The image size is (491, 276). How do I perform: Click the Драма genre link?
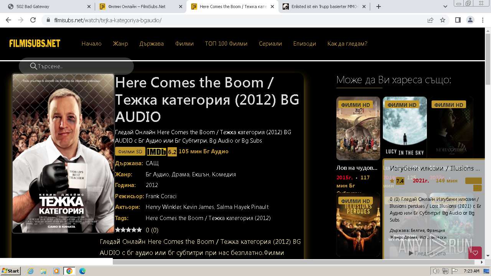coord(180,174)
